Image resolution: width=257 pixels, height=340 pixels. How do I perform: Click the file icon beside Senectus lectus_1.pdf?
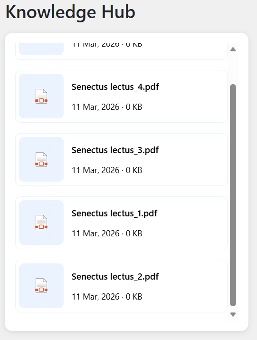(41, 223)
